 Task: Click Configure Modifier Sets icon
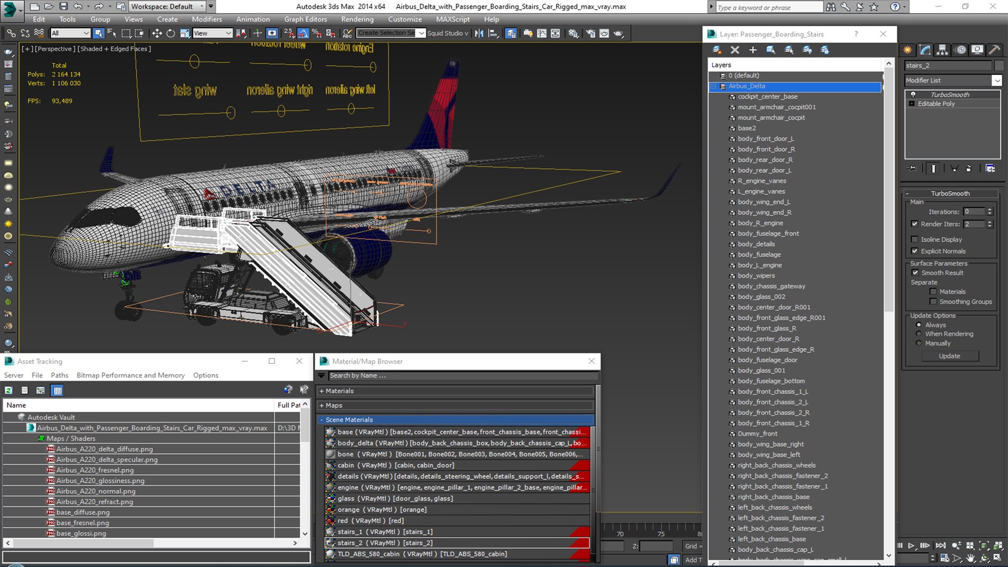(990, 169)
